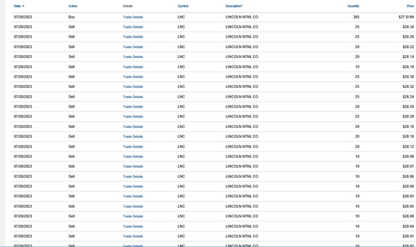Open Trade Details for the $28.01 sale

tap(133, 236)
